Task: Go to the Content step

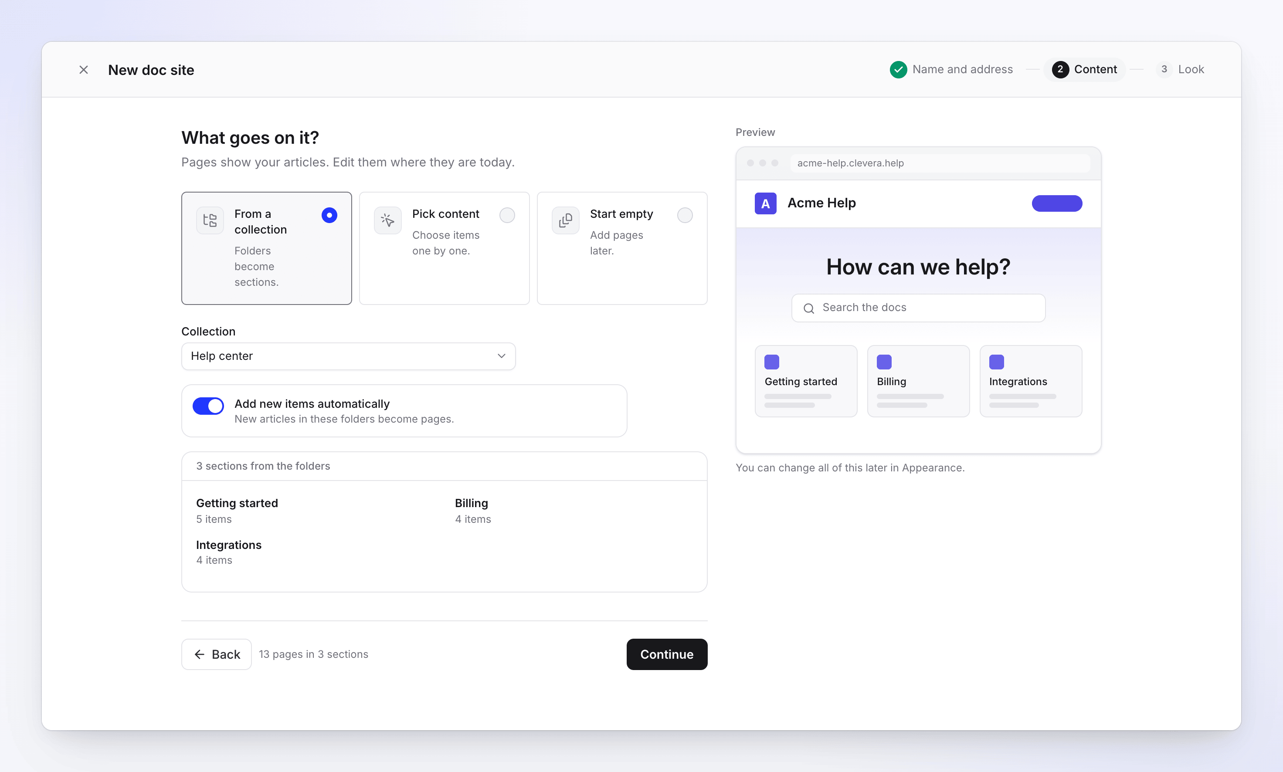Action: click(x=1084, y=70)
